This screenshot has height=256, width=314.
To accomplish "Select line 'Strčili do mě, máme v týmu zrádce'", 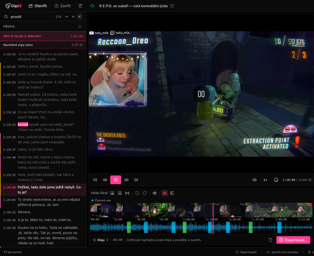I will (43, 162).
